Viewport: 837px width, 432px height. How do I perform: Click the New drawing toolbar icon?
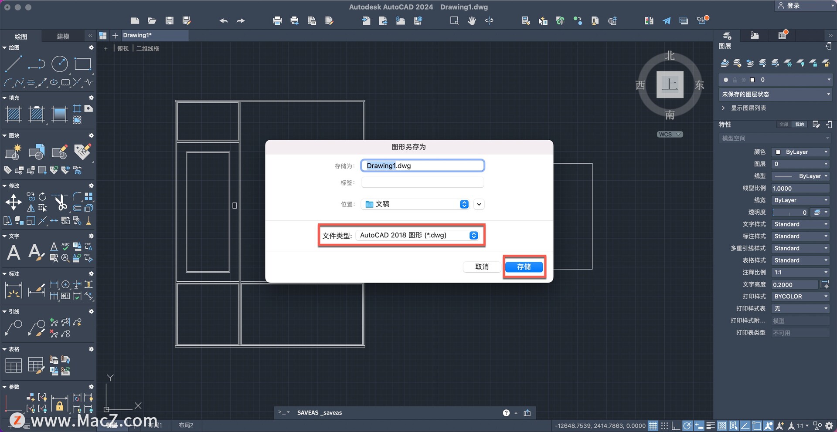point(135,20)
